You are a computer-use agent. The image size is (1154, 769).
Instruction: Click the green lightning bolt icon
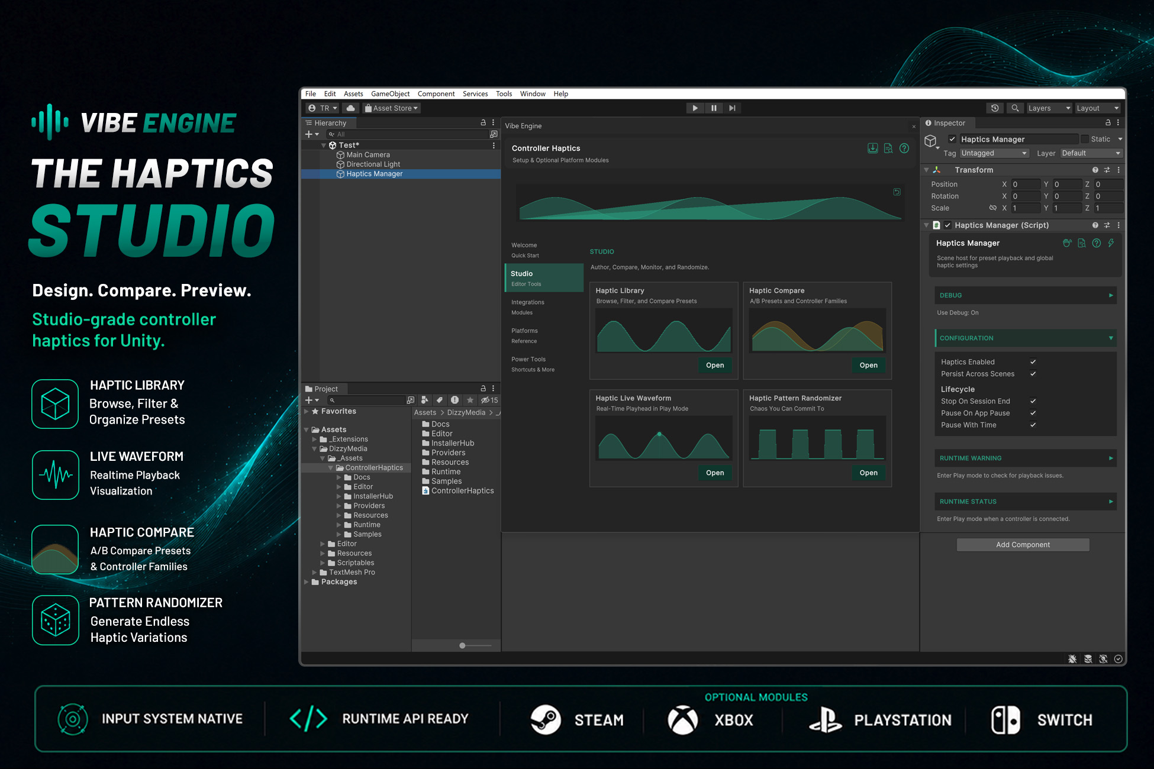click(x=1111, y=243)
